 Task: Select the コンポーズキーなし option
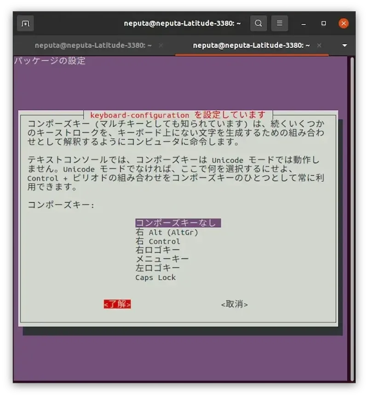pyautogui.click(x=177, y=223)
